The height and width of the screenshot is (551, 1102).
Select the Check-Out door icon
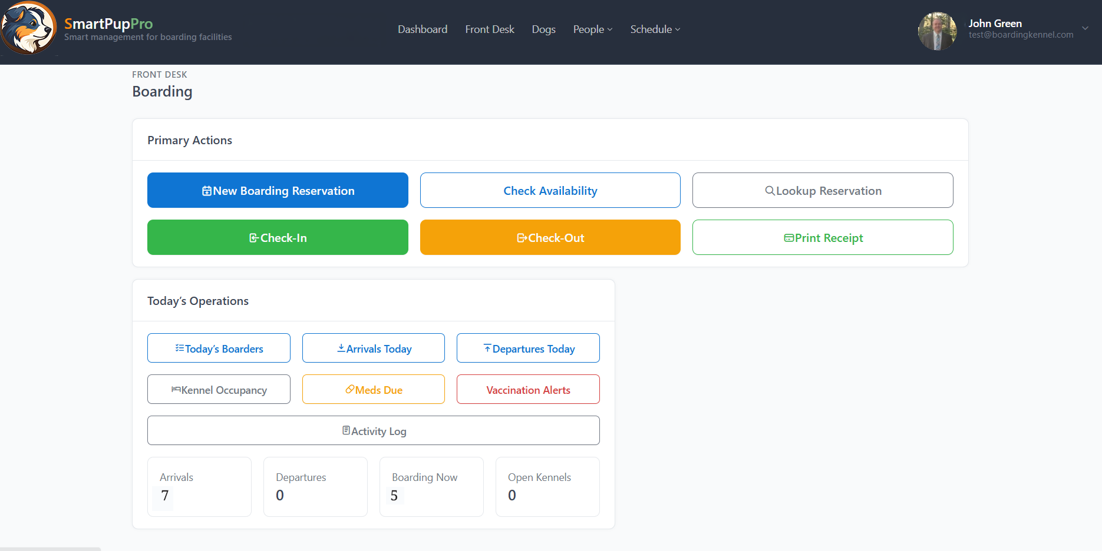(522, 237)
